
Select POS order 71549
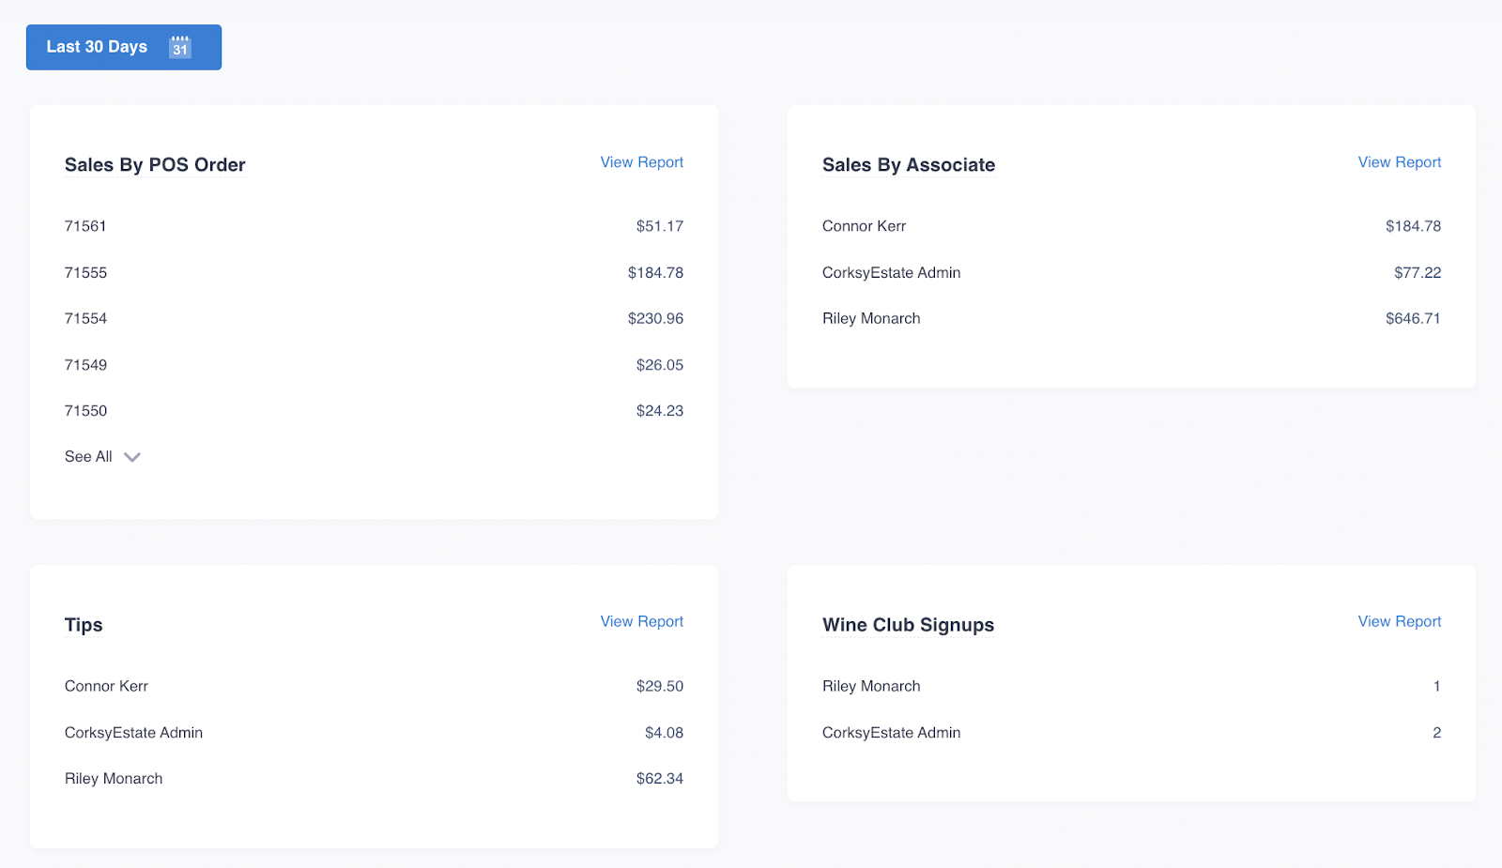(85, 365)
